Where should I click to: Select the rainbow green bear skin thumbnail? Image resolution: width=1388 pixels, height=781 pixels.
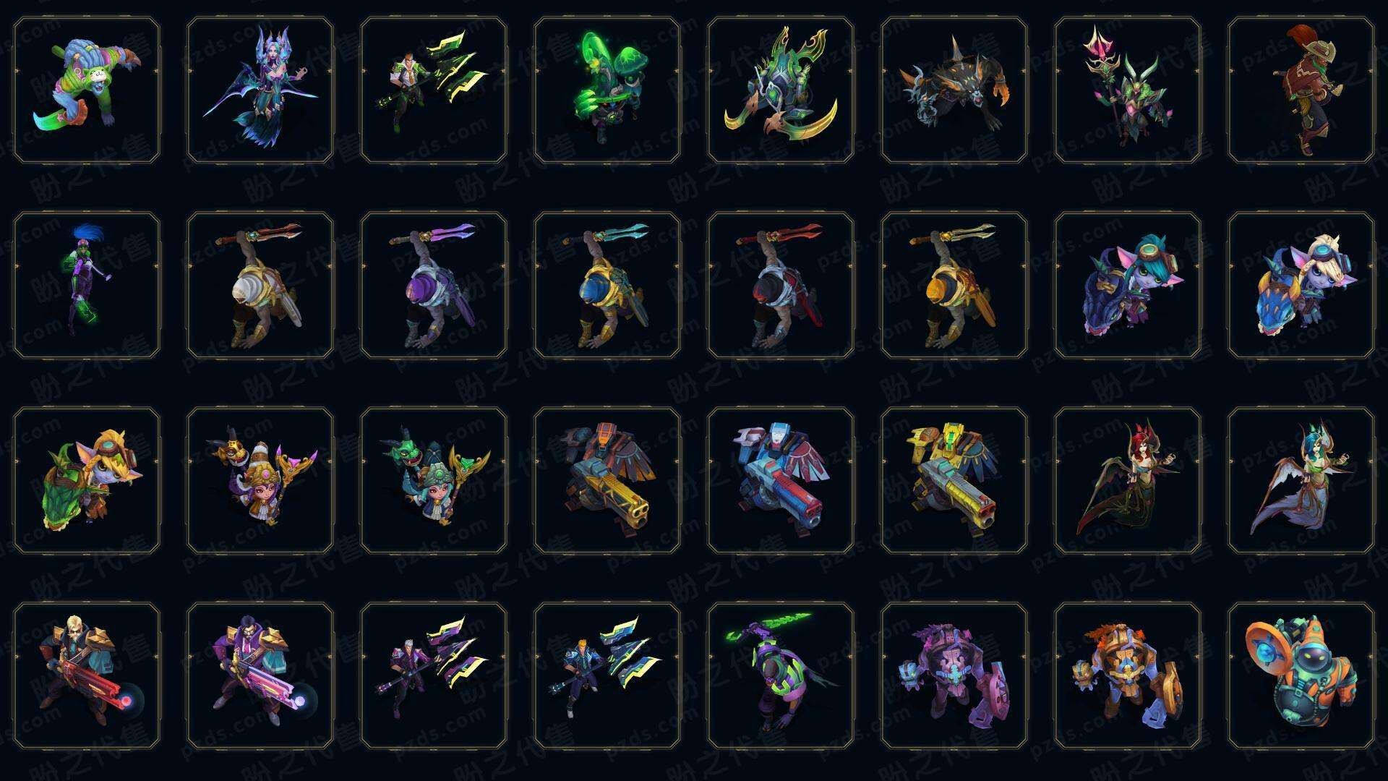(x=87, y=90)
